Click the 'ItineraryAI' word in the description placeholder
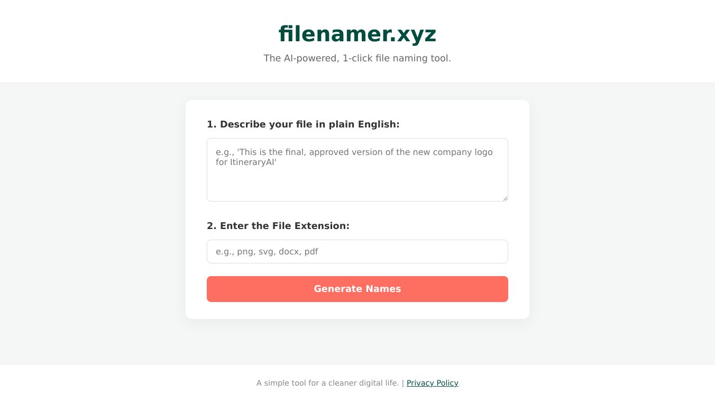 253,162
